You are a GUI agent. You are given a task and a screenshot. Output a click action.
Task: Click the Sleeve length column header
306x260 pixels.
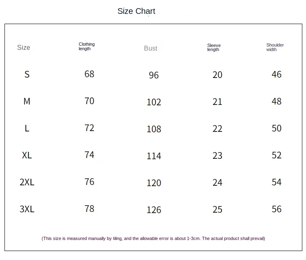pyautogui.click(x=214, y=47)
